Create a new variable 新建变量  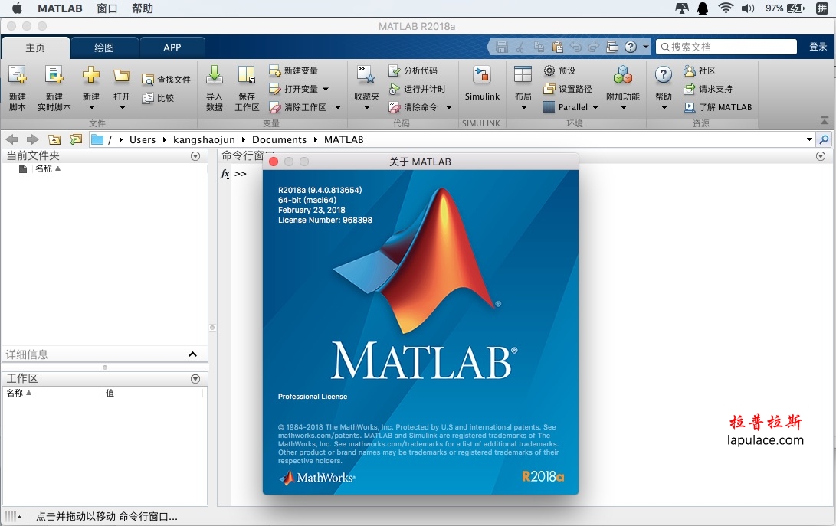coord(293,70)
